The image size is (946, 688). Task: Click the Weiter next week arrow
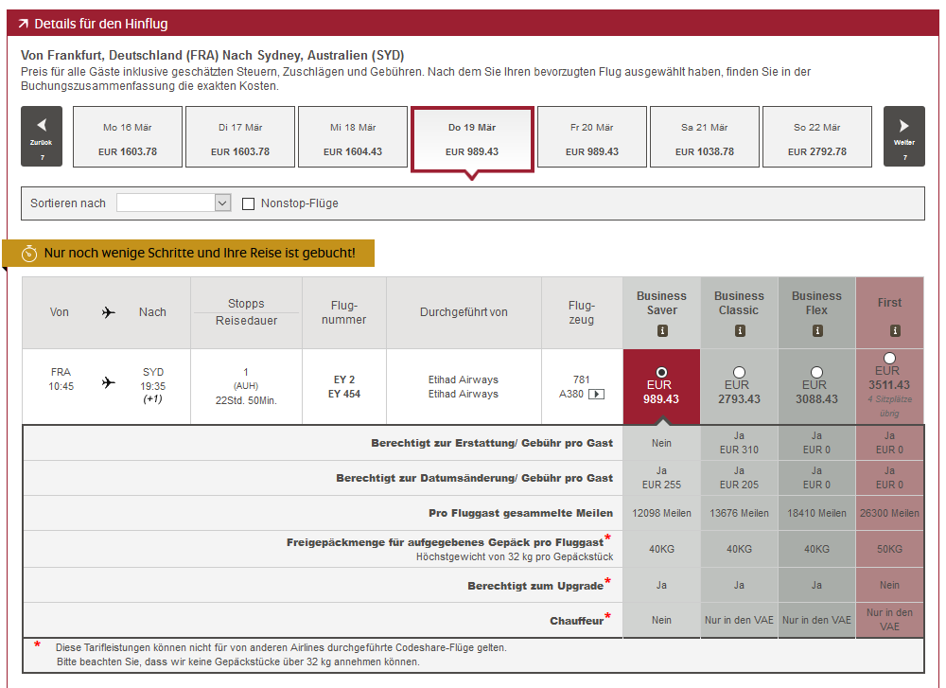click(903, 135)
